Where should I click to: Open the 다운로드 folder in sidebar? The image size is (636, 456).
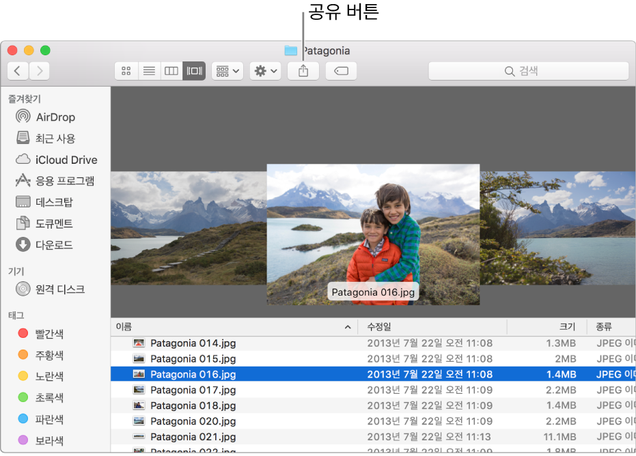53,244
